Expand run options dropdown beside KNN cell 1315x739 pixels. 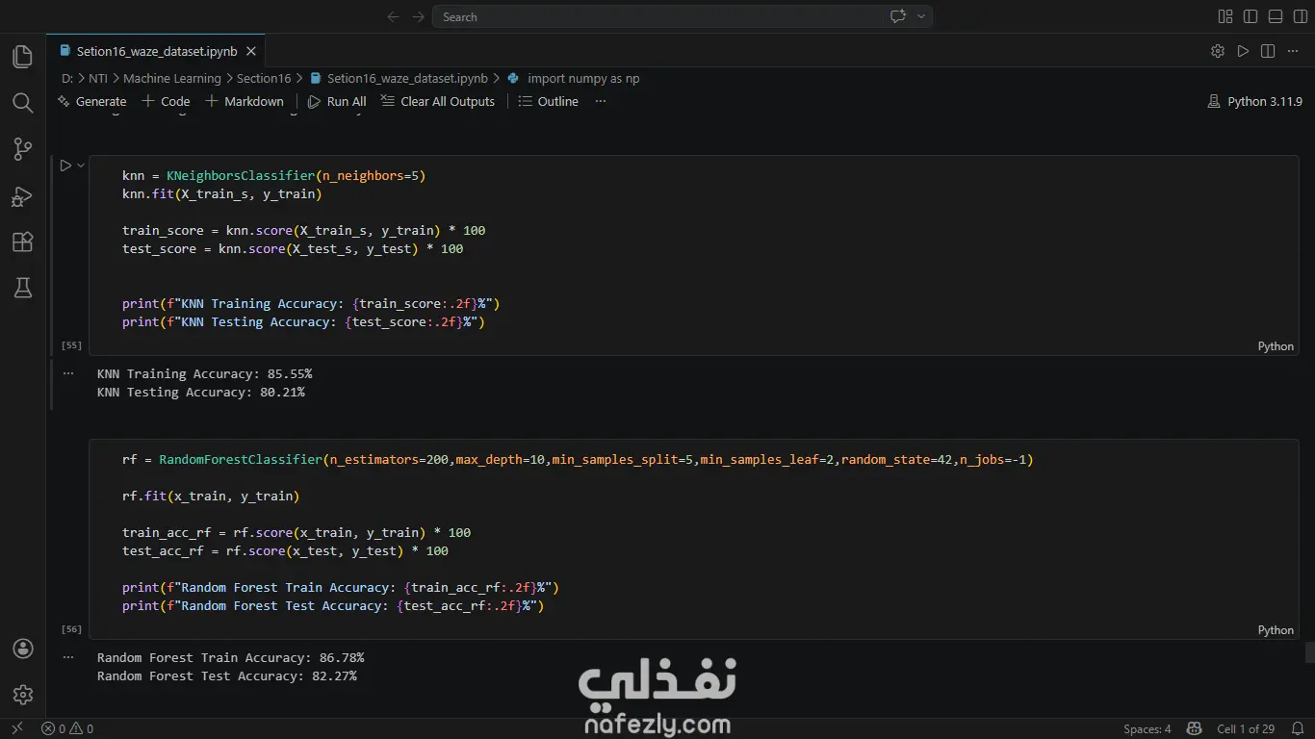[81, 166]
